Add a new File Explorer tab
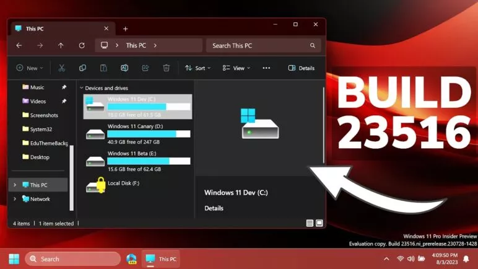This screenshot has width=478, height=269. (125, 29)
